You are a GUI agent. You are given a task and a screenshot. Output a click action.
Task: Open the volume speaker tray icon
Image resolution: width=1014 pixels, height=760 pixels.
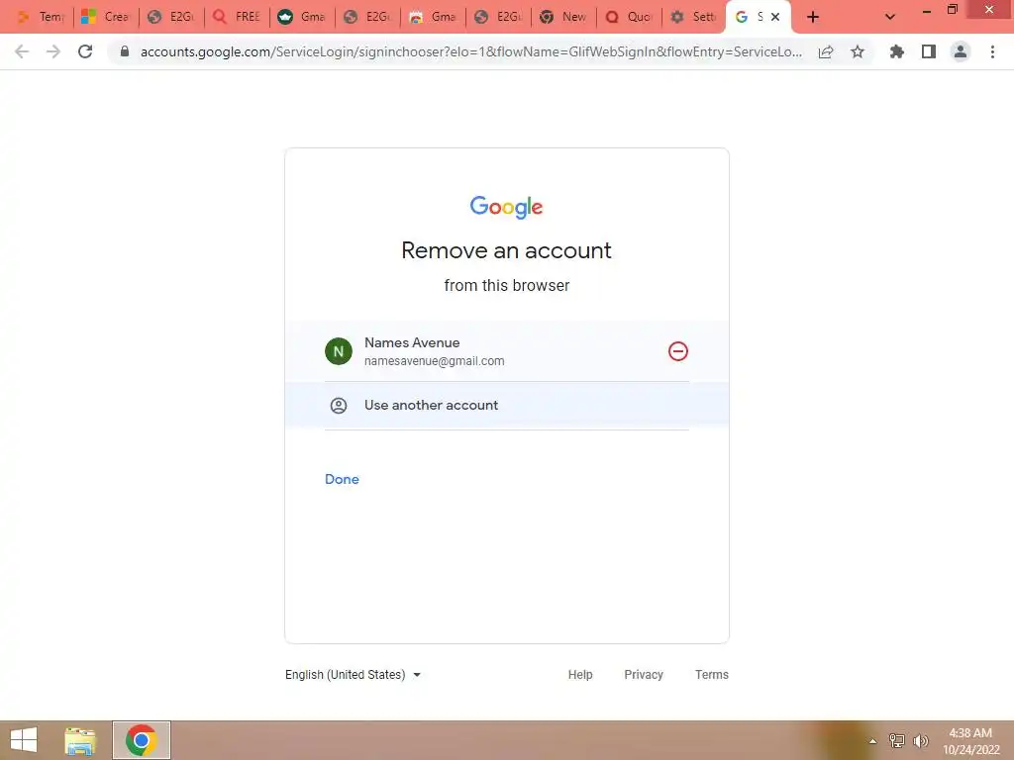pos(921,741)
